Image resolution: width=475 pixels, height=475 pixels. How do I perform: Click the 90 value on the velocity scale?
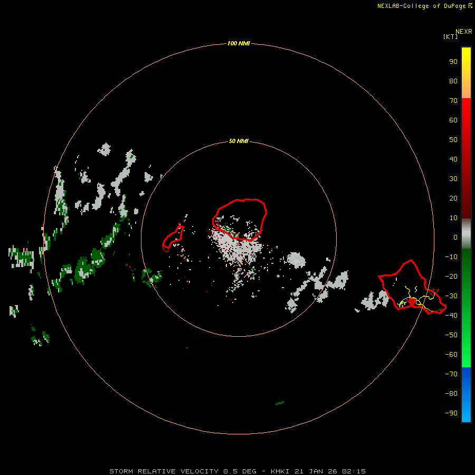[x=453, y=62]
